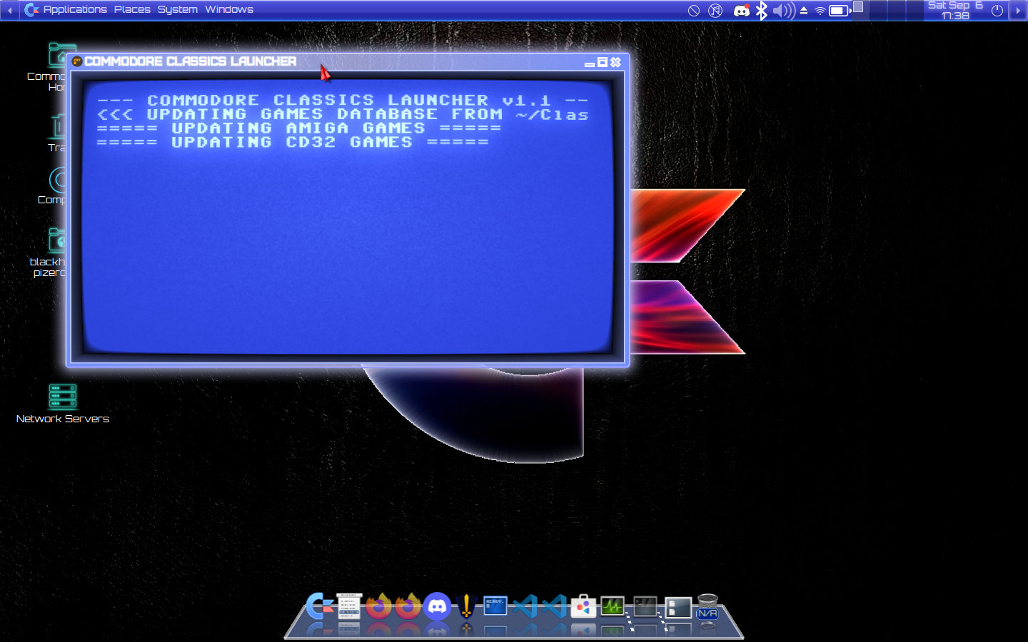Open the Windows menu

229,9
